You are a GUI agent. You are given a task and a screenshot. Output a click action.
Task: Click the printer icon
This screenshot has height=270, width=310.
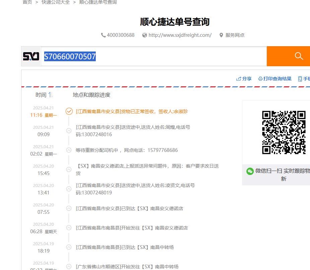(260, 79)
